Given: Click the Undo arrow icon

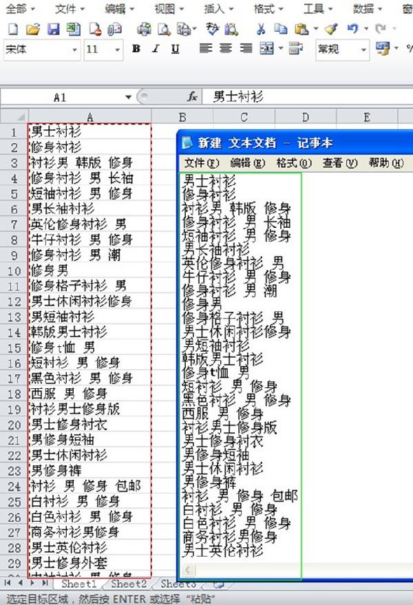Looking at the screenshot, I should (x=352, y=29).
